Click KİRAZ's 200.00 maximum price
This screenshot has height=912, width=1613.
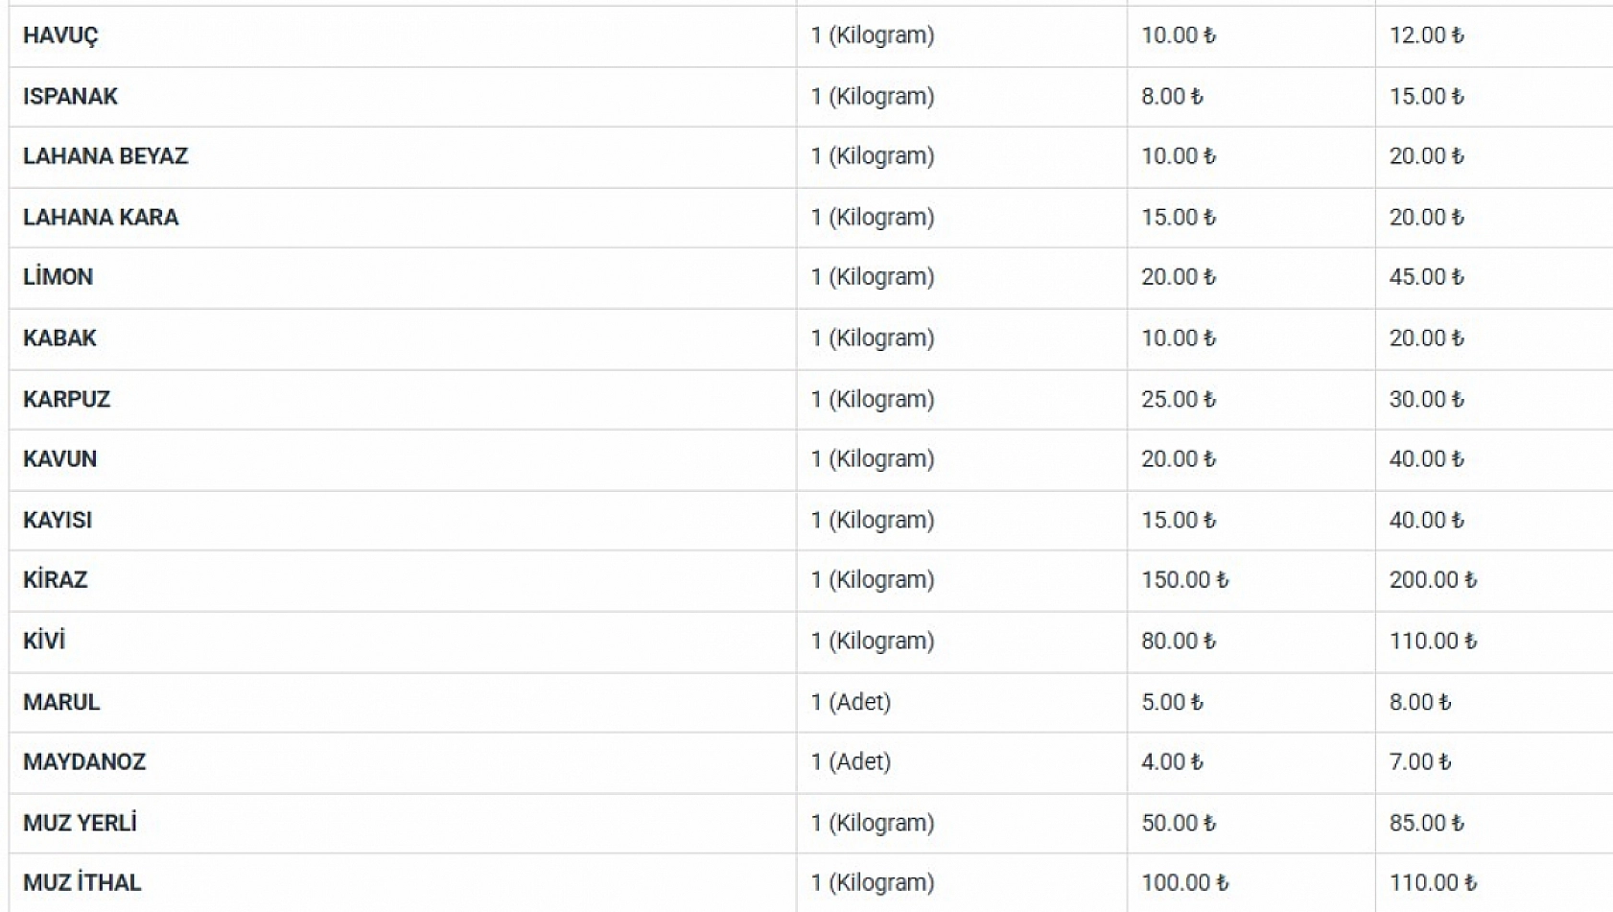(x=1433, y=580)
